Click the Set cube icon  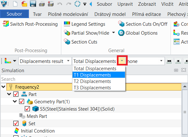coord(24,123)
